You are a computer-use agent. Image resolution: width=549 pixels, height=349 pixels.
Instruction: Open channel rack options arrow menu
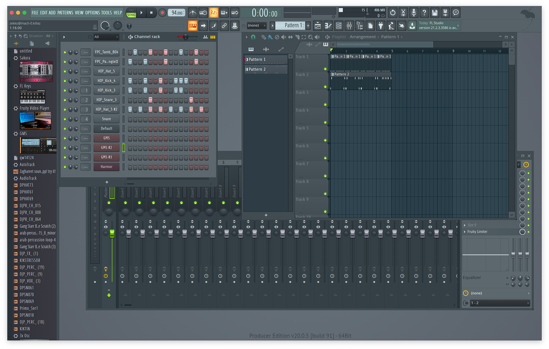(64, 37)
